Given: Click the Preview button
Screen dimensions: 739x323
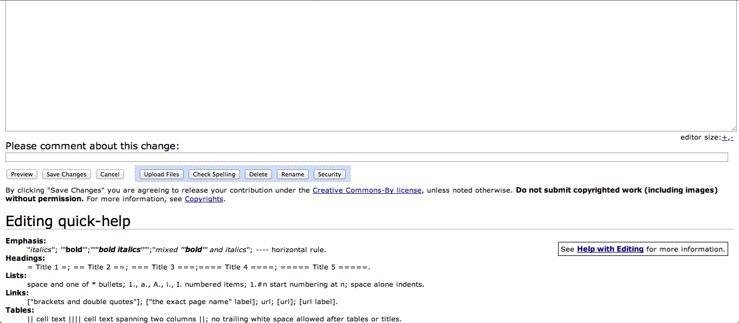Looking at the screenshot, I should [22, 174].
